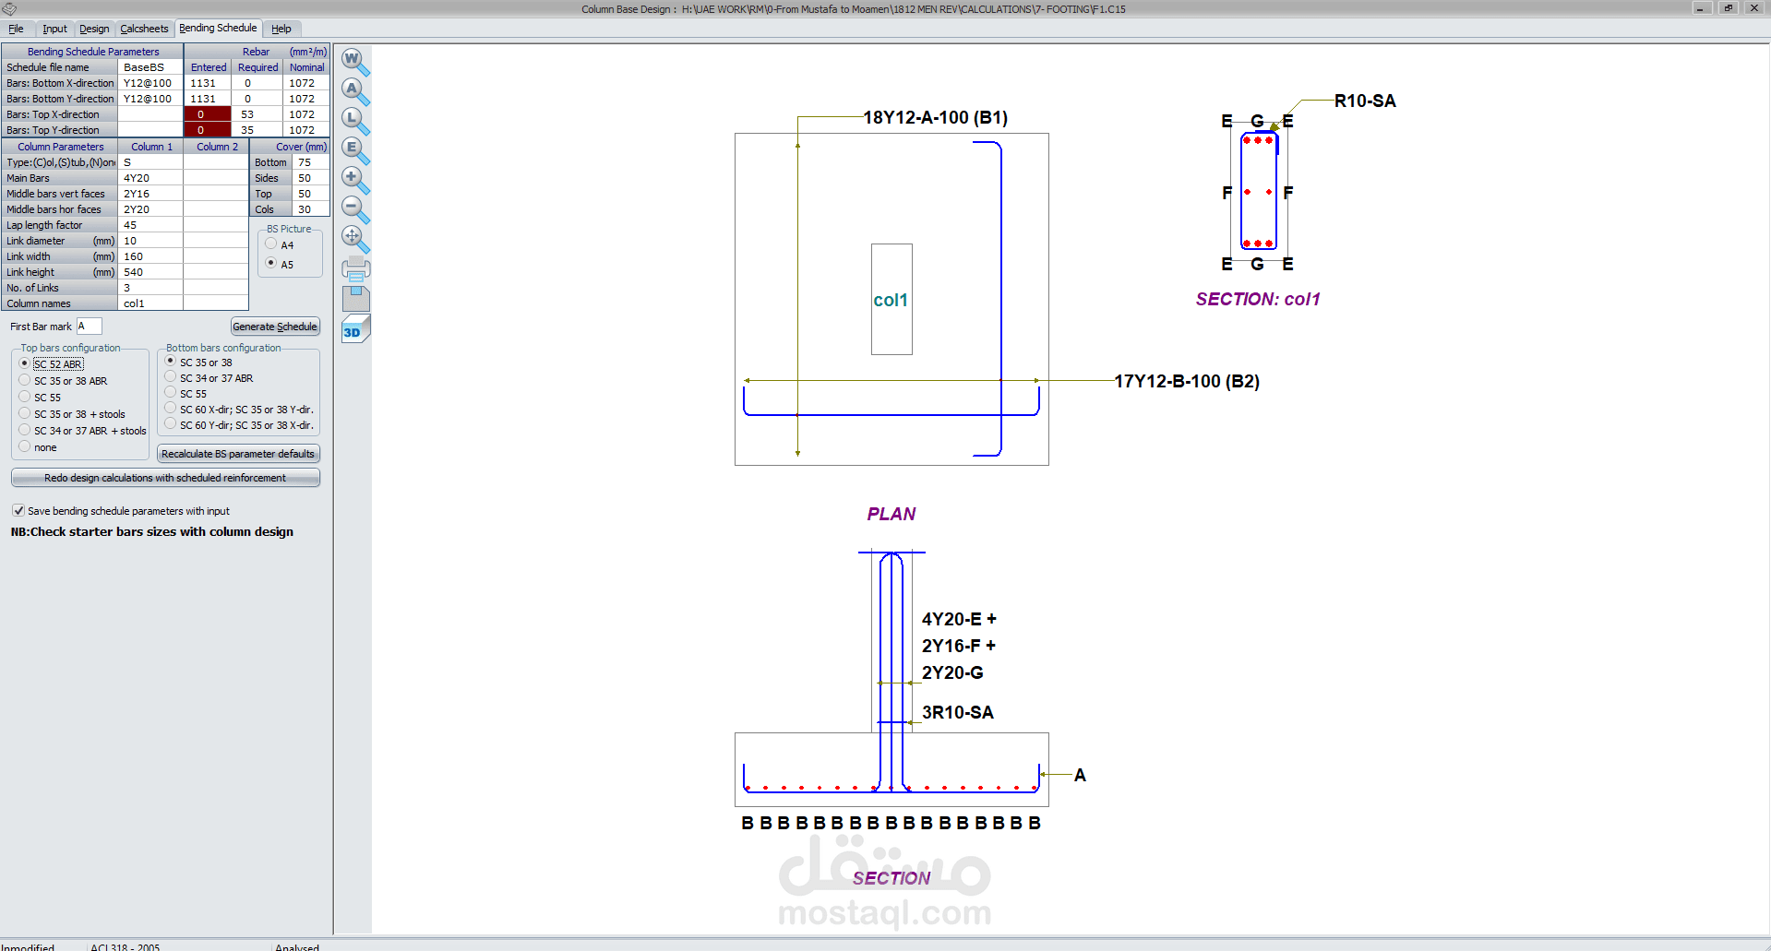Click Bottom cover value 75

point(311,162)
